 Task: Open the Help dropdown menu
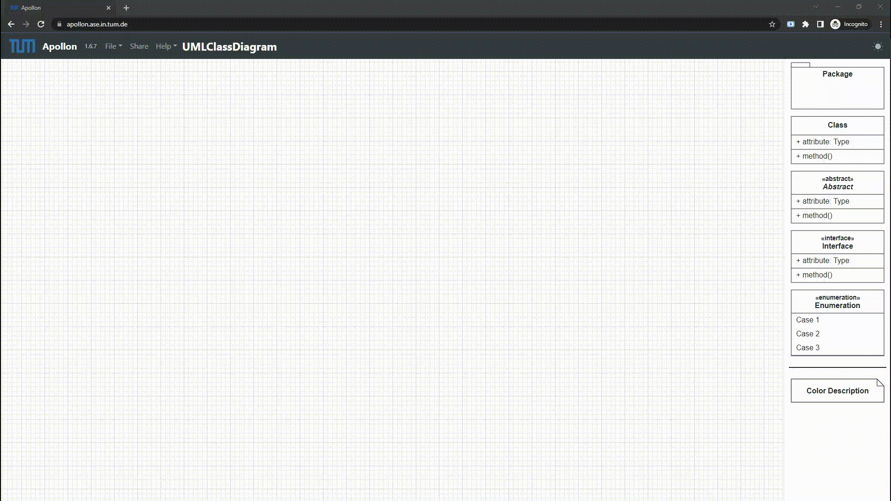(165, 46)
